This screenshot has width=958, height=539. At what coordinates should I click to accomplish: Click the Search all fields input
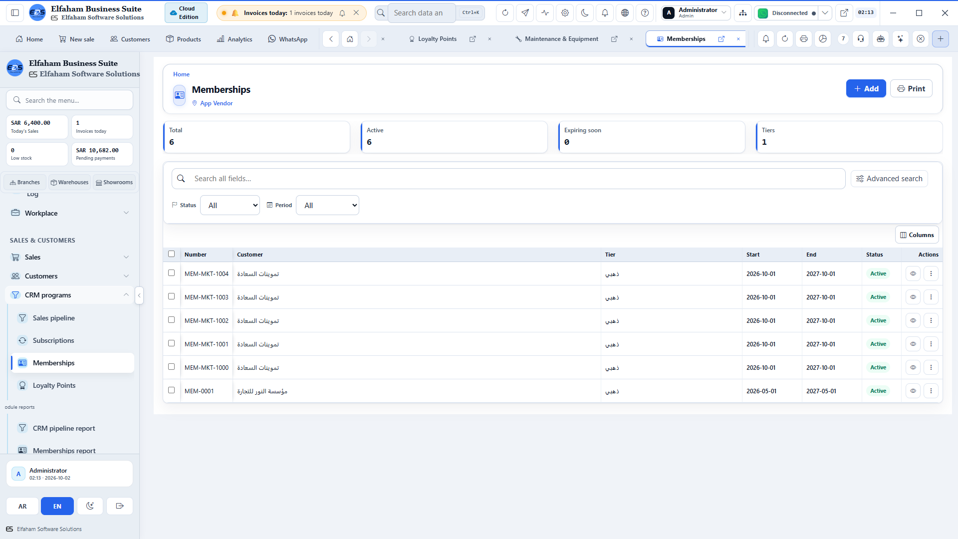click(508, 179)
